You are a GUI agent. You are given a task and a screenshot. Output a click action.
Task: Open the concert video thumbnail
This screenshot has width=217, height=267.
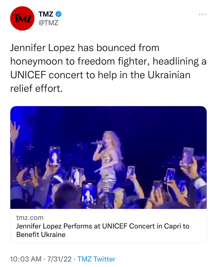pyautogui.click(x=108, y=157)
